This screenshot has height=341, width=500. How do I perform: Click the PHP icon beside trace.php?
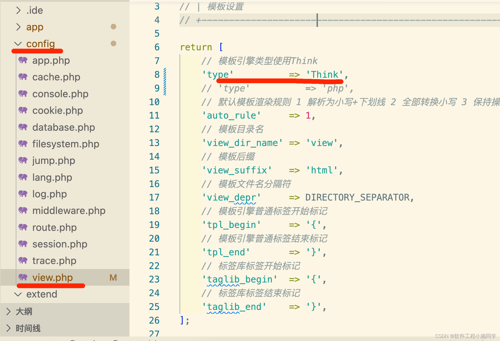click(23, 261)
